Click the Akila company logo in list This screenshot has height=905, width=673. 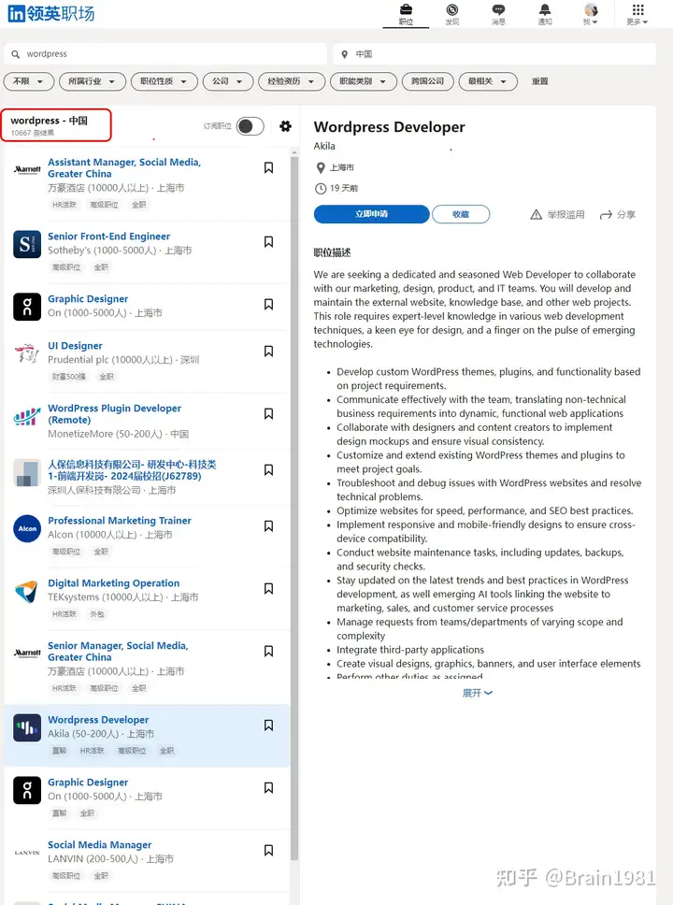(x=27, y=727)
